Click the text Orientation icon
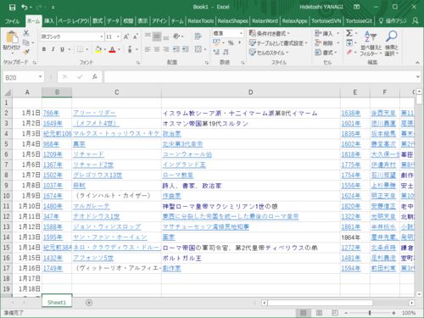The image size is (424, 318). click(177, 36)
